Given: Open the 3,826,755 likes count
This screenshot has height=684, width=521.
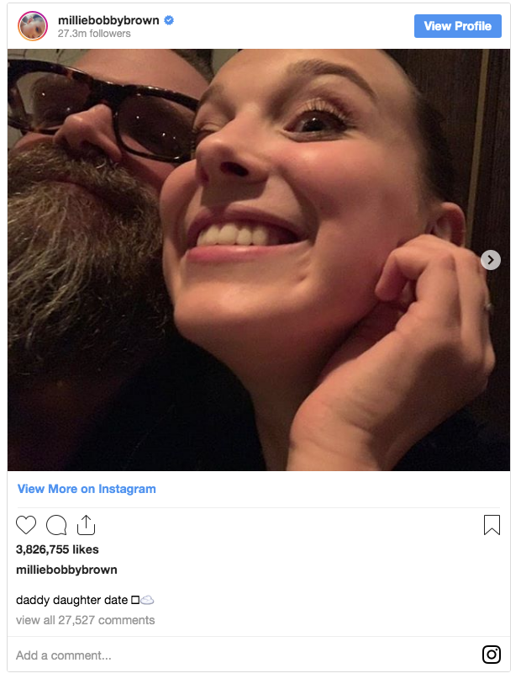Looking at the screenshot, I should tap(57, 549).
